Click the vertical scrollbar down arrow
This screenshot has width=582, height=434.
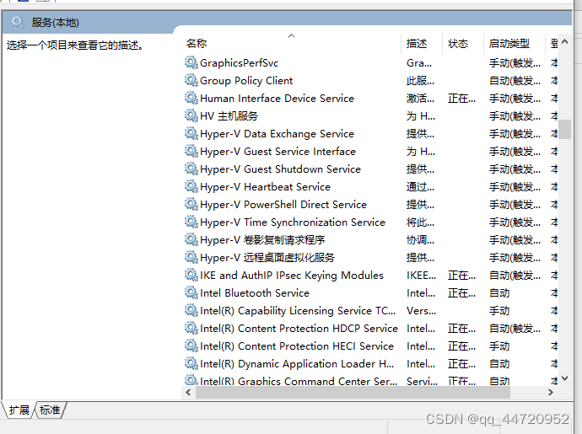pyautogui.click(x=564, y=378)
